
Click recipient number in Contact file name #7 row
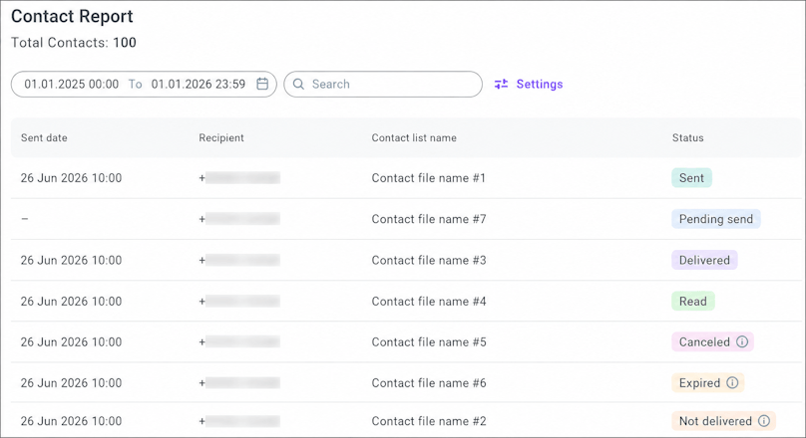[x=239, y=219]
